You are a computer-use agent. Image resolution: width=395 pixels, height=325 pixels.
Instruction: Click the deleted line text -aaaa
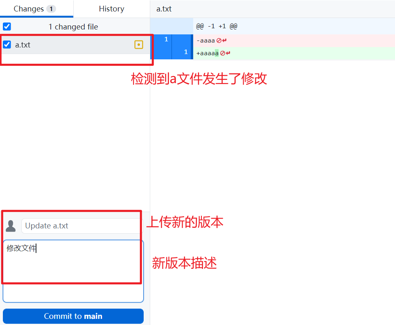point(206,41)
